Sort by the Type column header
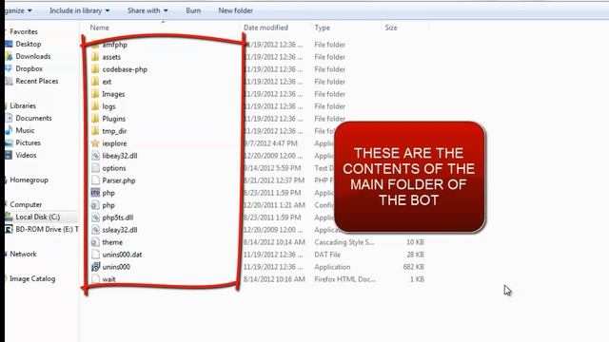 323,28
